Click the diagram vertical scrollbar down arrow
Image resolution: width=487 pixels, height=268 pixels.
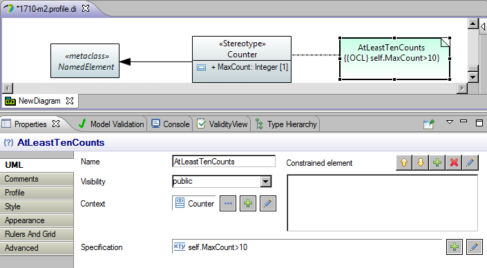tap(472, 77)
